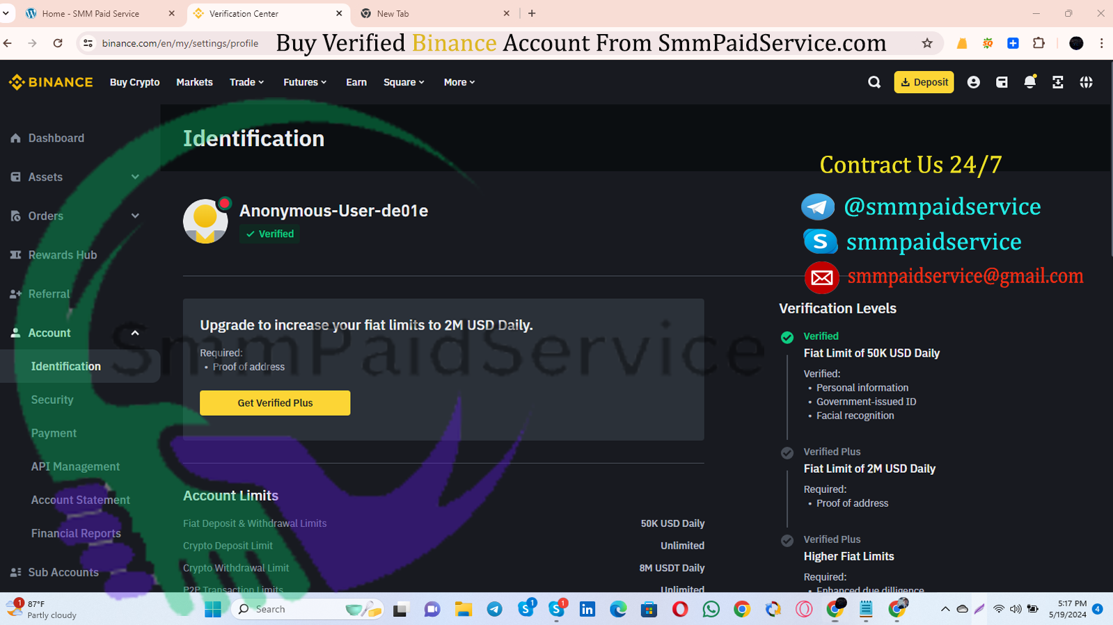Open the Binance search icon
The image size is (1113, 625).
click(x=874, y=82)
